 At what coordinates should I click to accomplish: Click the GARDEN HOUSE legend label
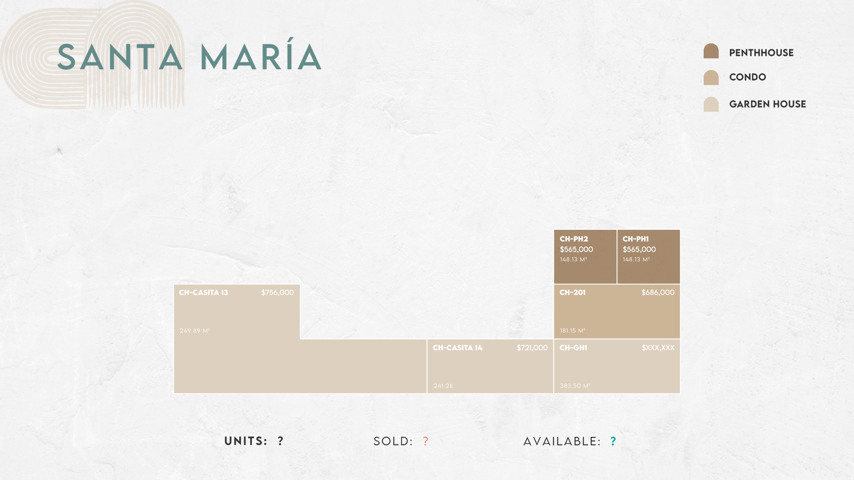click(x=768, y=104)
